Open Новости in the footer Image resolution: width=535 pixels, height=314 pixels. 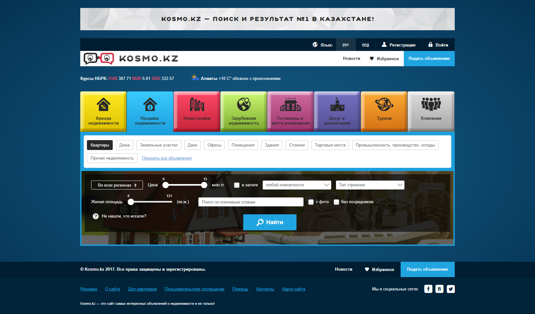coord(344,269)
